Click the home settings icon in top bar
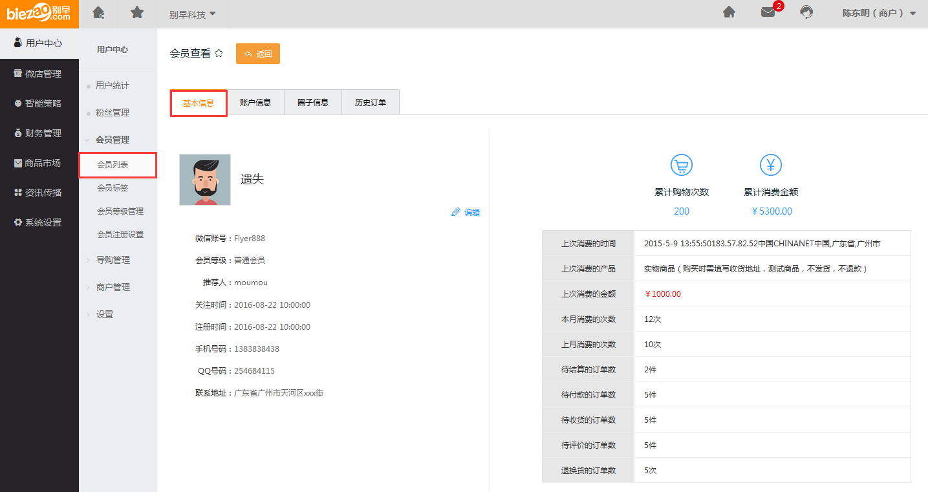The width and height of the screenshot is (928, 492). (98, 13)
